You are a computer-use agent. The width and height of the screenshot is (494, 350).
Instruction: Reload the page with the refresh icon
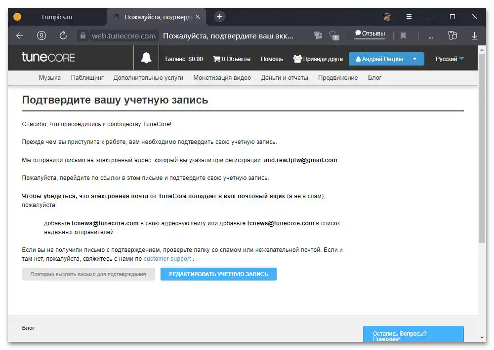click(63, 35)
